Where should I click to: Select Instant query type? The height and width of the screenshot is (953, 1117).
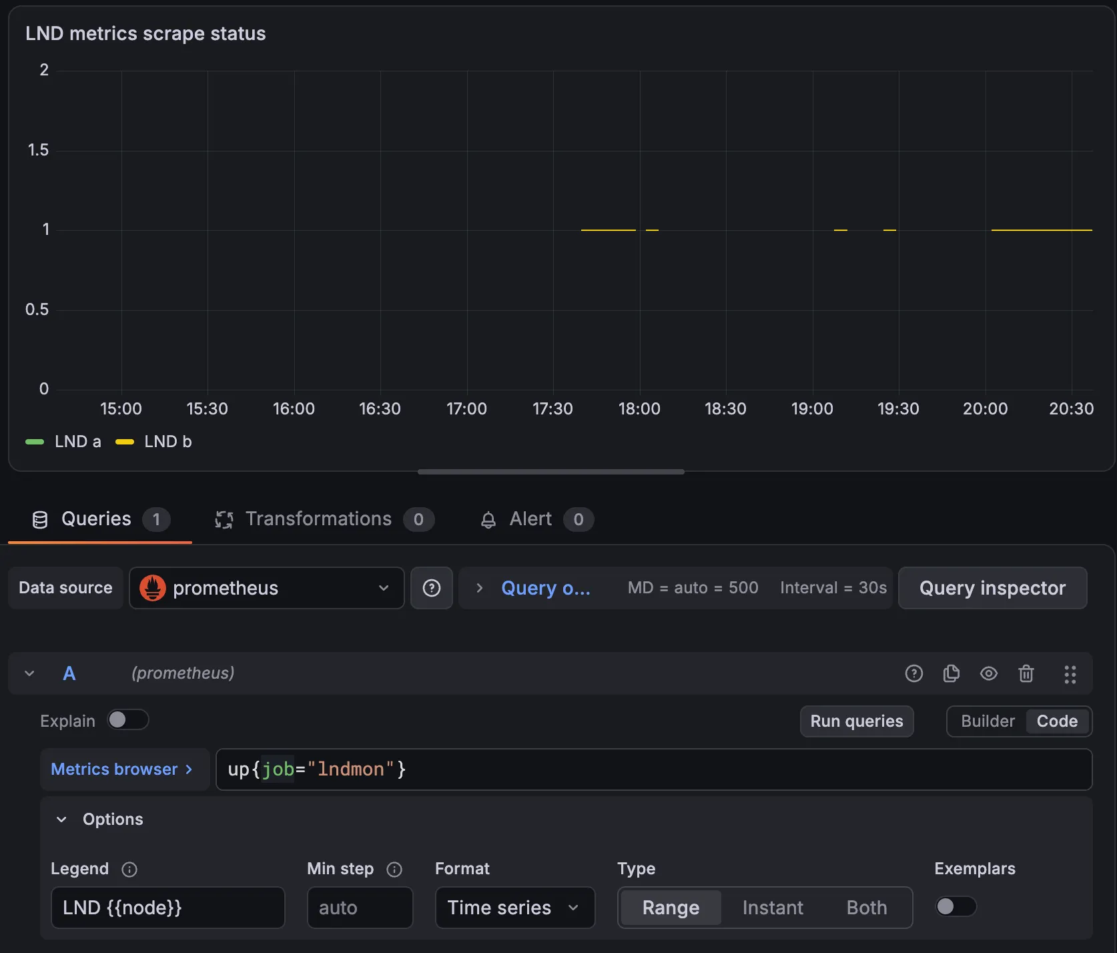click(x=773, y=908)
